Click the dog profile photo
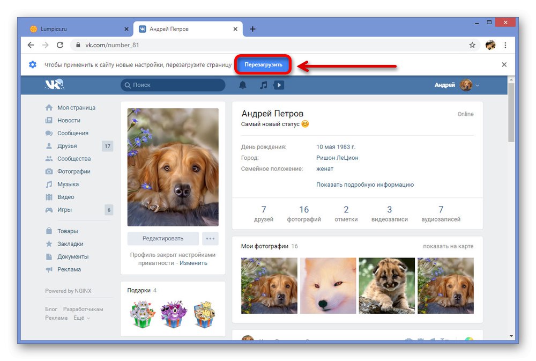The width and height of the screenshot is (536, 361). pyautogui.click(x=173, y=167)
